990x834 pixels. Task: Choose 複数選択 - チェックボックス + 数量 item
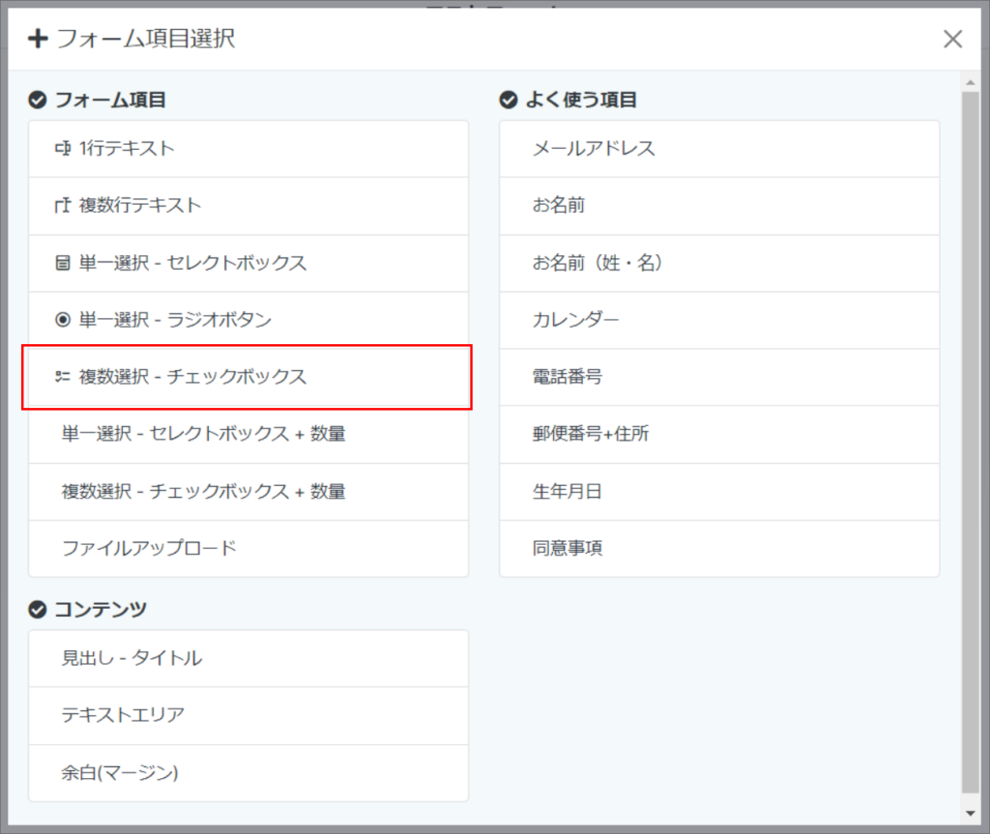(x=248, y=492)
